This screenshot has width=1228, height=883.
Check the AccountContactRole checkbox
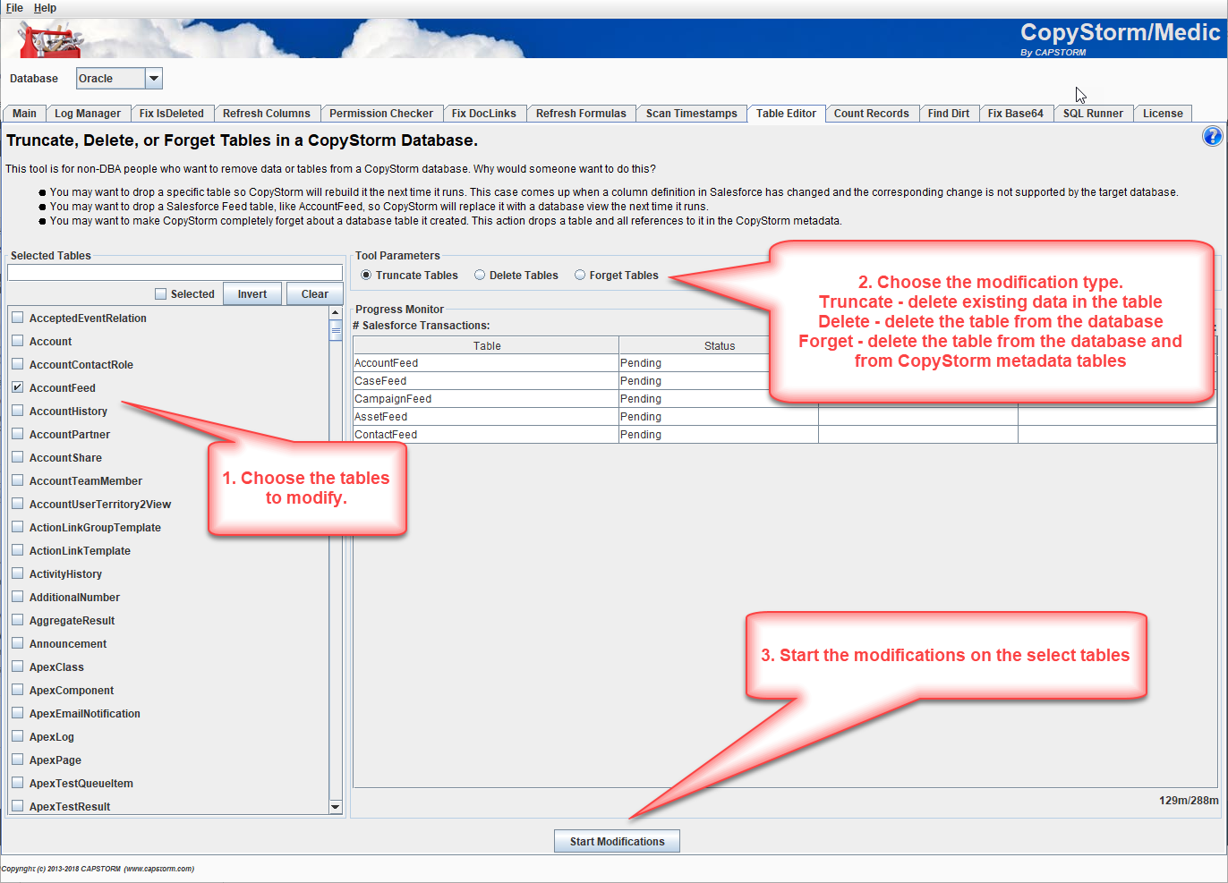pos(17,363)
